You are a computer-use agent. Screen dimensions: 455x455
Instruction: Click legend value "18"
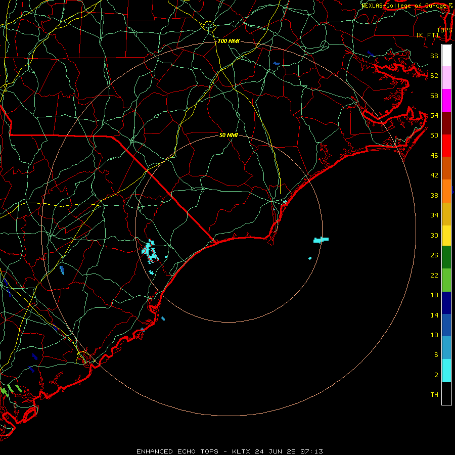click(x=434, y=295)
